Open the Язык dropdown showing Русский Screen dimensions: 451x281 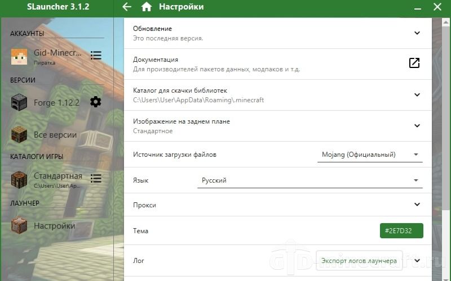(309, 180)
